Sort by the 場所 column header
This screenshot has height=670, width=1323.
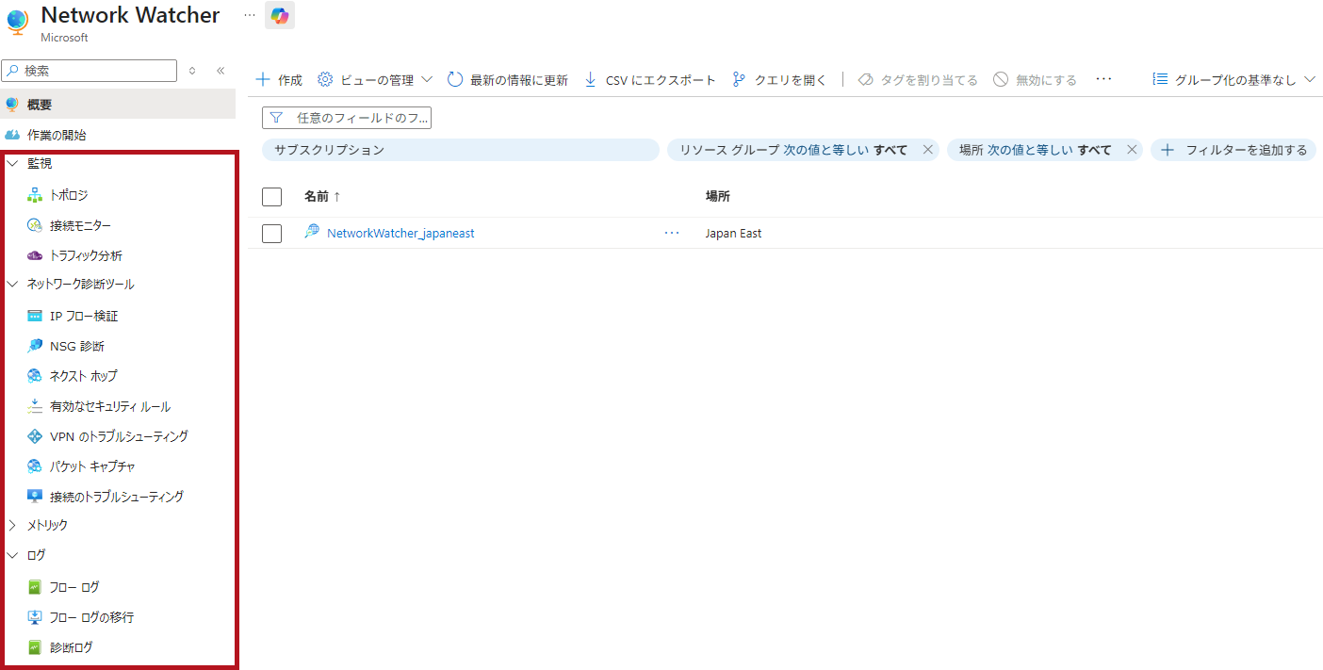coord(718,196)
